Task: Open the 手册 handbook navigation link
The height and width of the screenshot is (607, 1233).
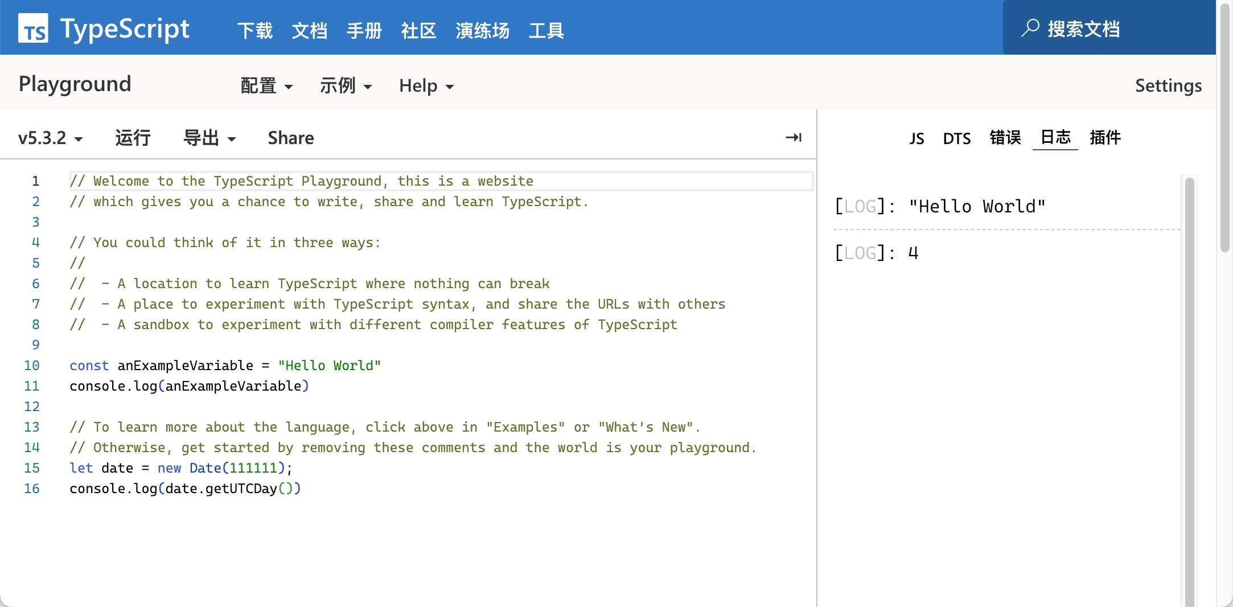Action: click(364, 30)
